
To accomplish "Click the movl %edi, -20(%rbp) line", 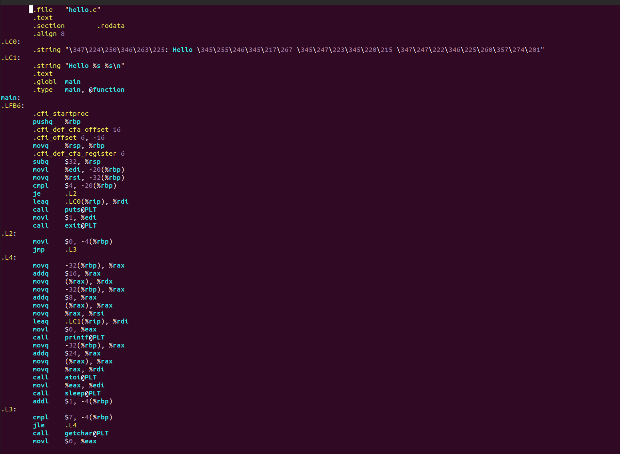I will (79, 170).
